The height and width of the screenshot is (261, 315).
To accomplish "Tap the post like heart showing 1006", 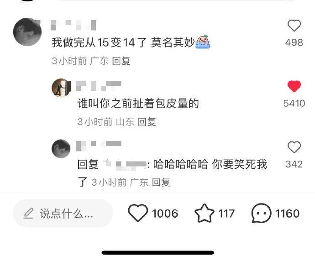I will pyautogui.click(x=138, y=213).
